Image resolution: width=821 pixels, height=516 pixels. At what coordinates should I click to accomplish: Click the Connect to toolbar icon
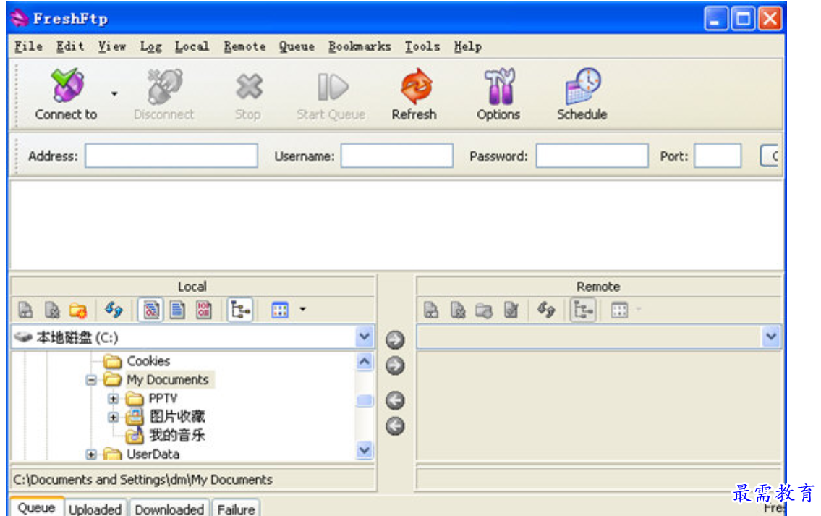click(67, 85)
